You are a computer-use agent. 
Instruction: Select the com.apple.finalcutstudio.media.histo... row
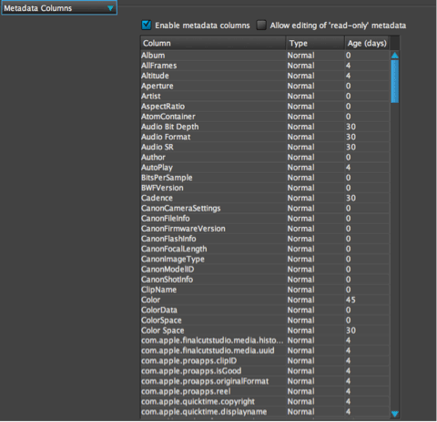click(x=265, y=340)
